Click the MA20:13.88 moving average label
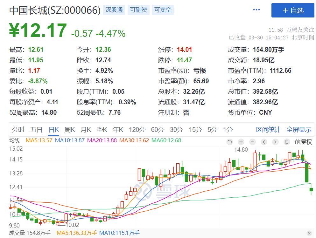The image size is (316, 238). tap(102, 140)
